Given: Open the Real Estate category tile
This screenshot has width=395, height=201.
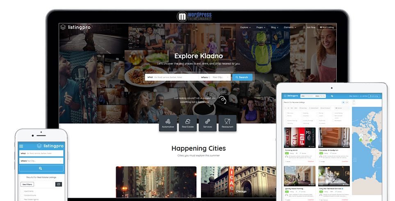Looking at the screenshot, I should (188, 123).
